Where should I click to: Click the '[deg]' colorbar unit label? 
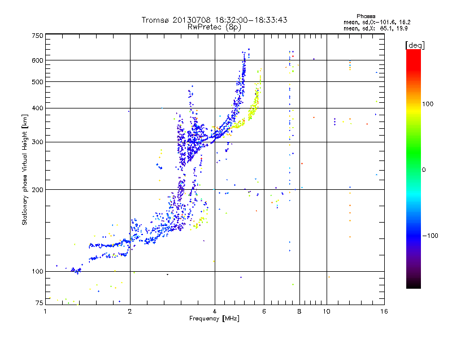click(415, 45)
